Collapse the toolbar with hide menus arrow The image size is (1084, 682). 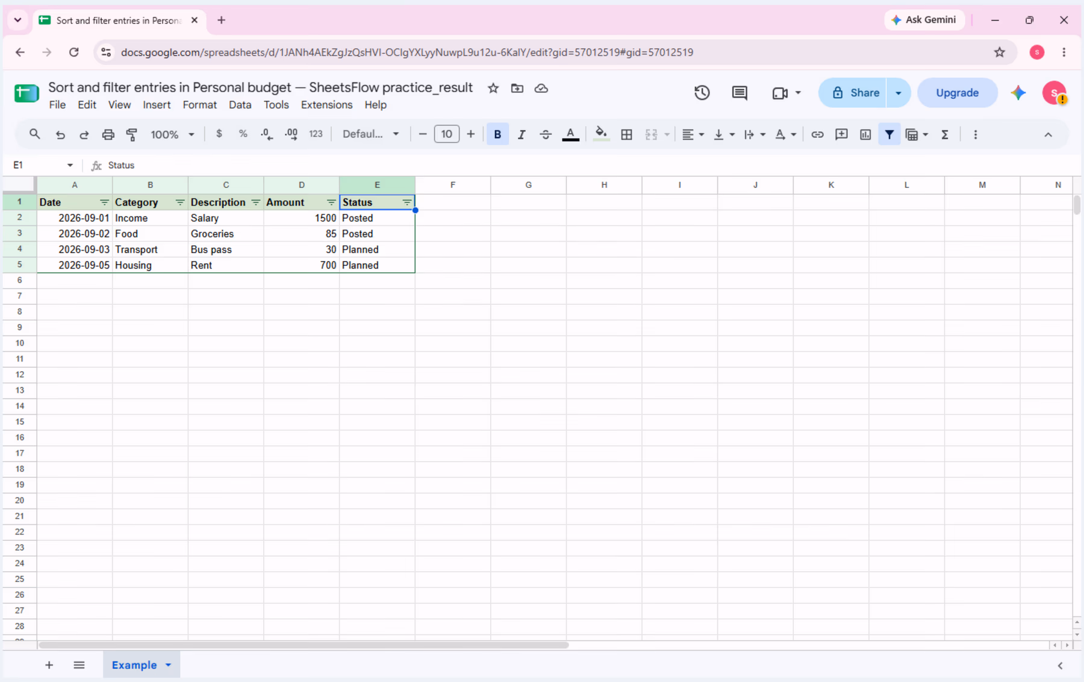tap(1048, 134)
